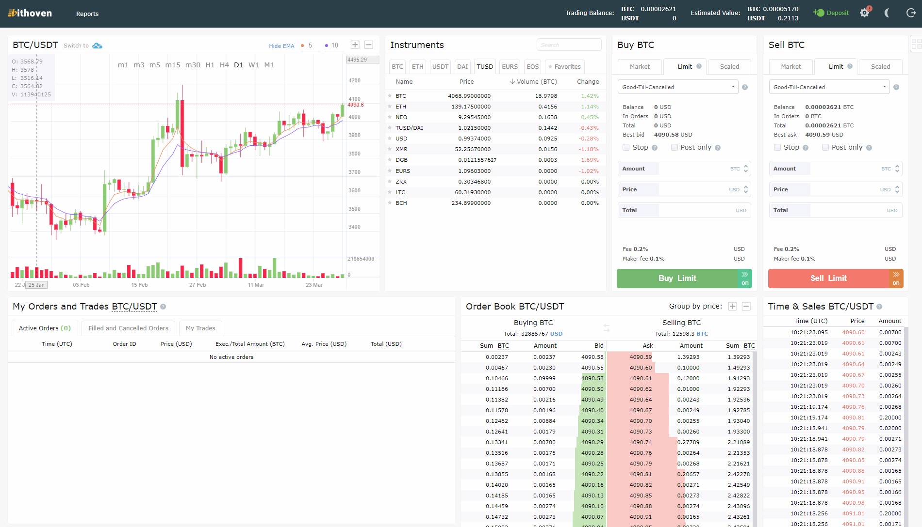Toggle dark mode with the moon icon
922x527 pixels.
point(887,13)
